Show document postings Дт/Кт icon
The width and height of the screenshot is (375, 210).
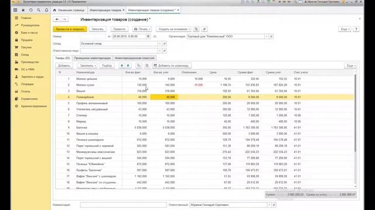196,29
